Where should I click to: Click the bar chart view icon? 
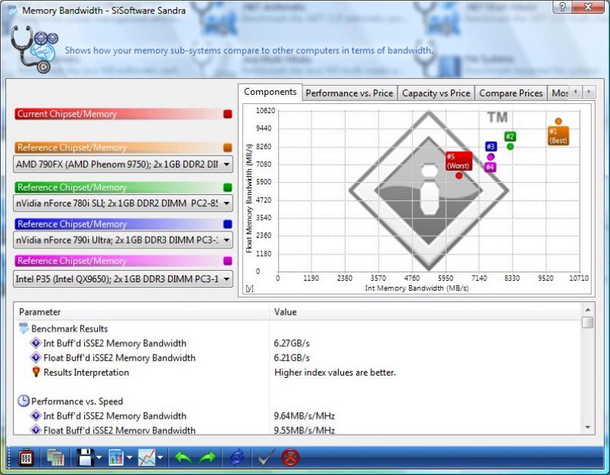pyautogui.click(x=117, y=457)
